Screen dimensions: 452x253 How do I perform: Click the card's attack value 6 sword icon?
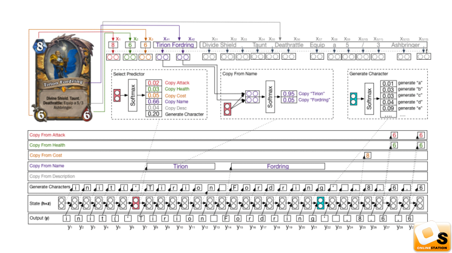coord(40,115)
